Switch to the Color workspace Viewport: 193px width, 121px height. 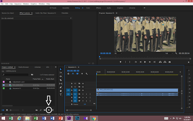point(87,7)
